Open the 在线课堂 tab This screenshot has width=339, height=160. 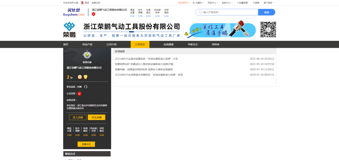pos(168,44)
